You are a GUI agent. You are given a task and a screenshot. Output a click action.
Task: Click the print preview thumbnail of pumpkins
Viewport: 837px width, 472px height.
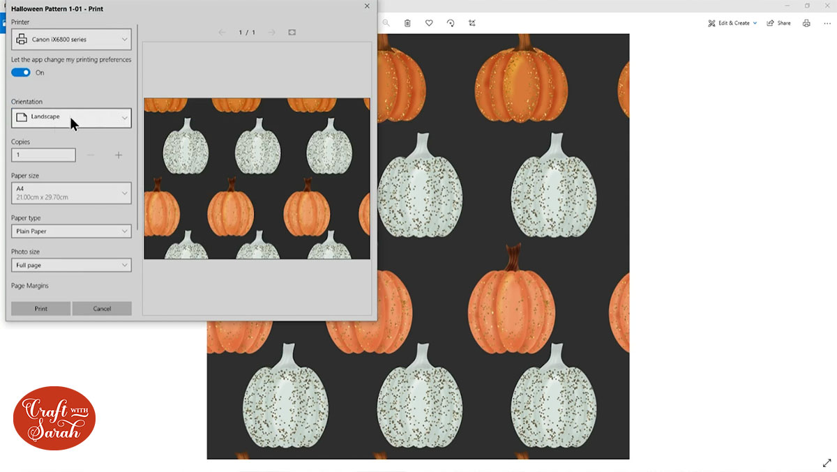click(257, 178)
